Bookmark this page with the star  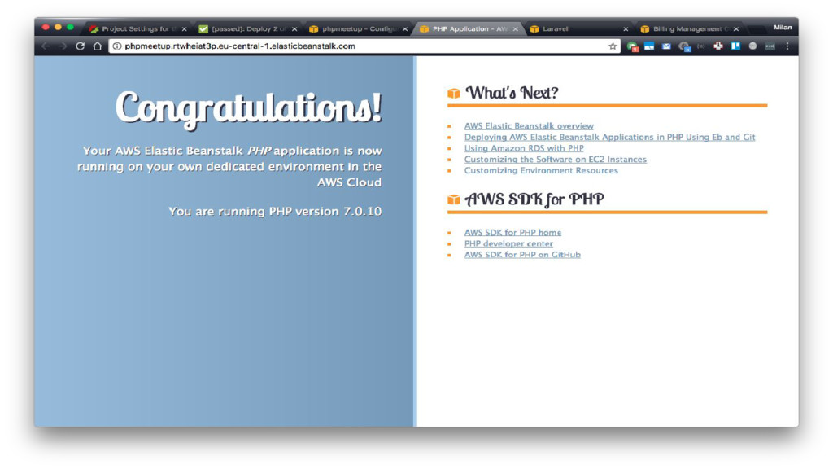pos(613,46)
